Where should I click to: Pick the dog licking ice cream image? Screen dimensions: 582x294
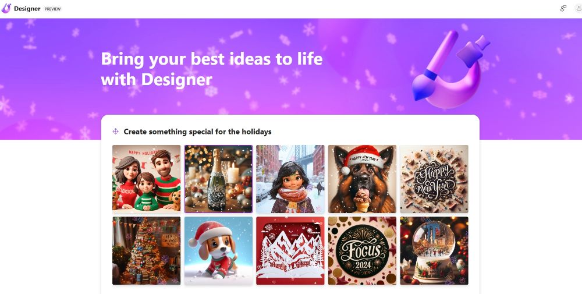coord(362,179)
